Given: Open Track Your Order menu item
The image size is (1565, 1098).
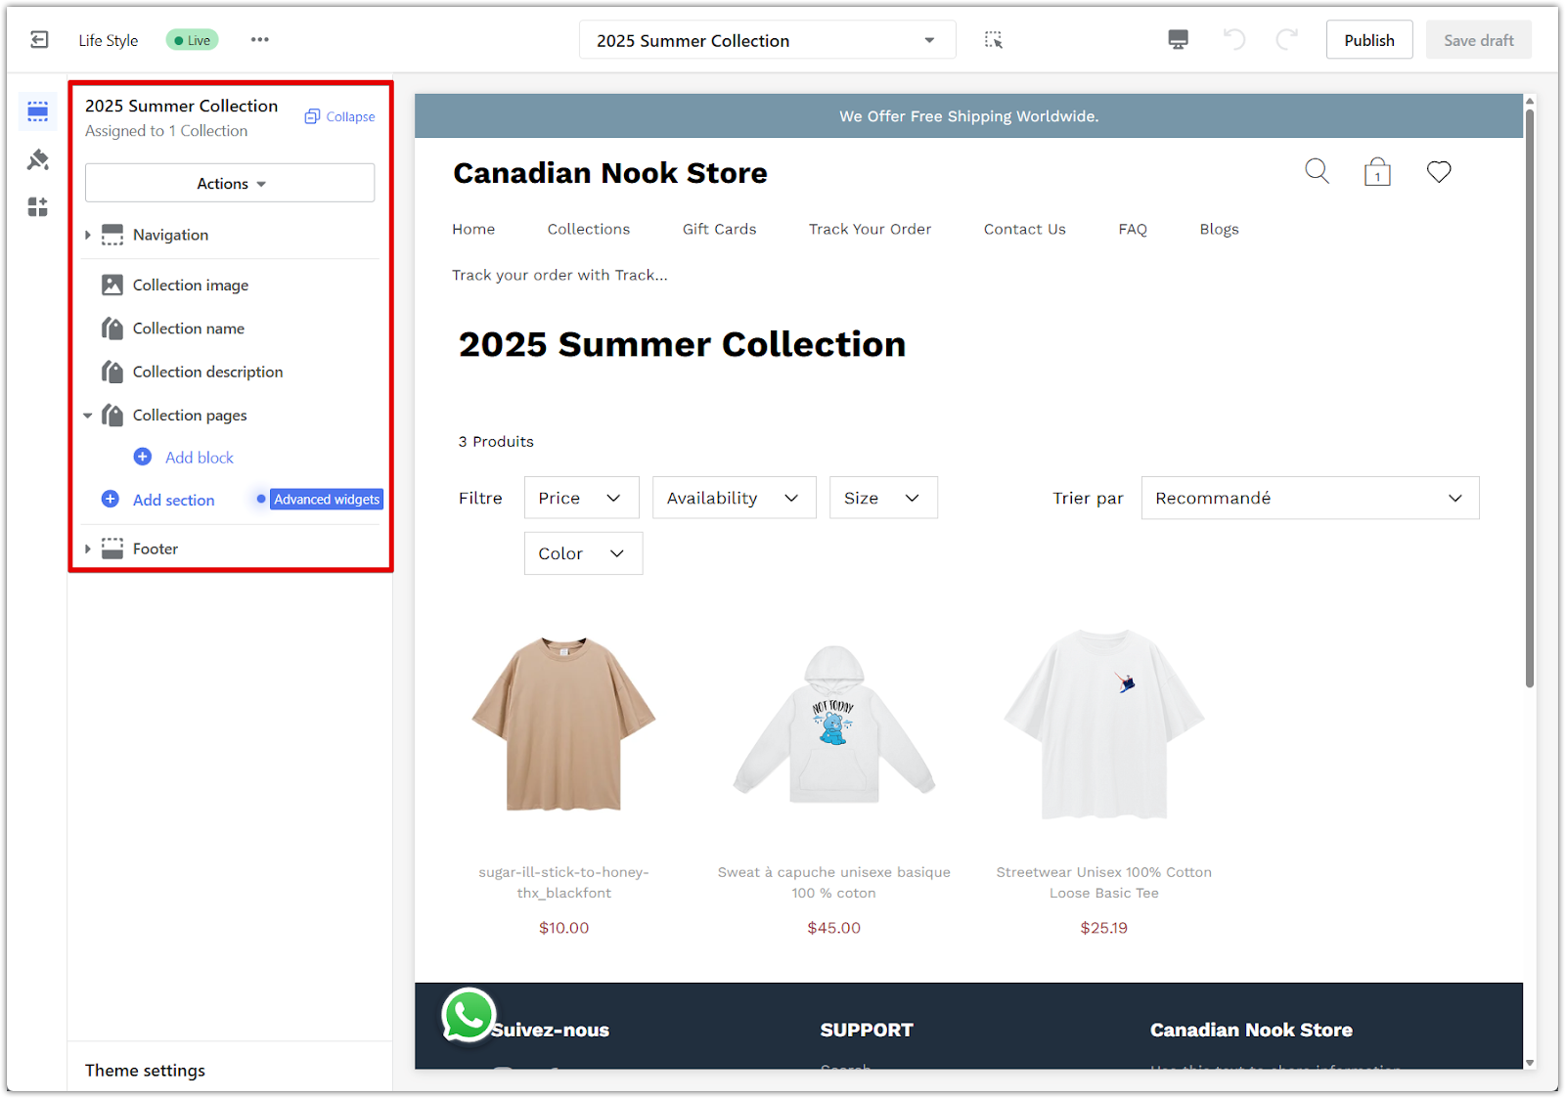Looking at the screenshot, I should click(x=870, y=229).
